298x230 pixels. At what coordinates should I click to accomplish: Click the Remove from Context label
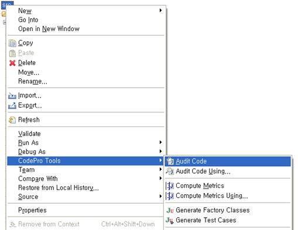tap(49, 224)
